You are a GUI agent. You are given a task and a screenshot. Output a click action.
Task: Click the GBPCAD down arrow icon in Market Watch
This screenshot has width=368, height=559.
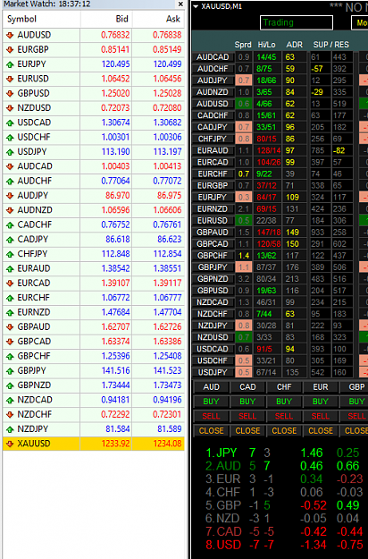tap(10, 342)
